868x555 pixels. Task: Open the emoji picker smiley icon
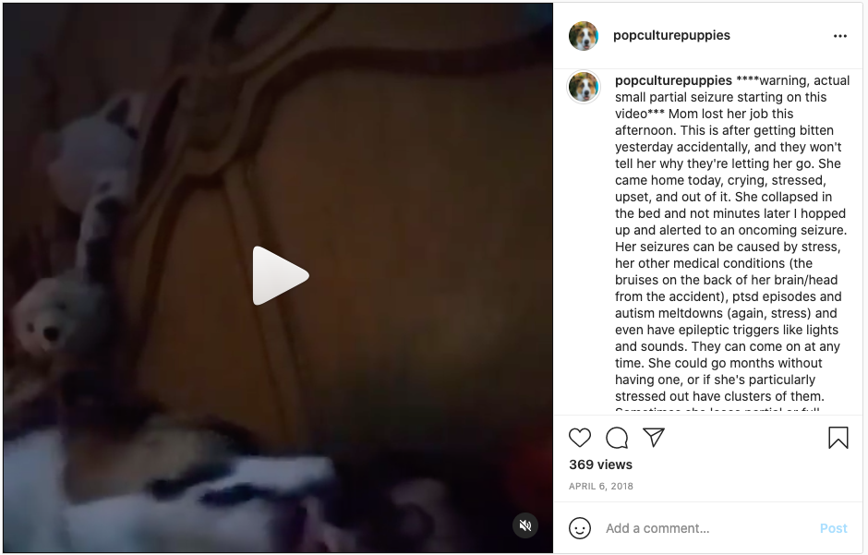580,528
